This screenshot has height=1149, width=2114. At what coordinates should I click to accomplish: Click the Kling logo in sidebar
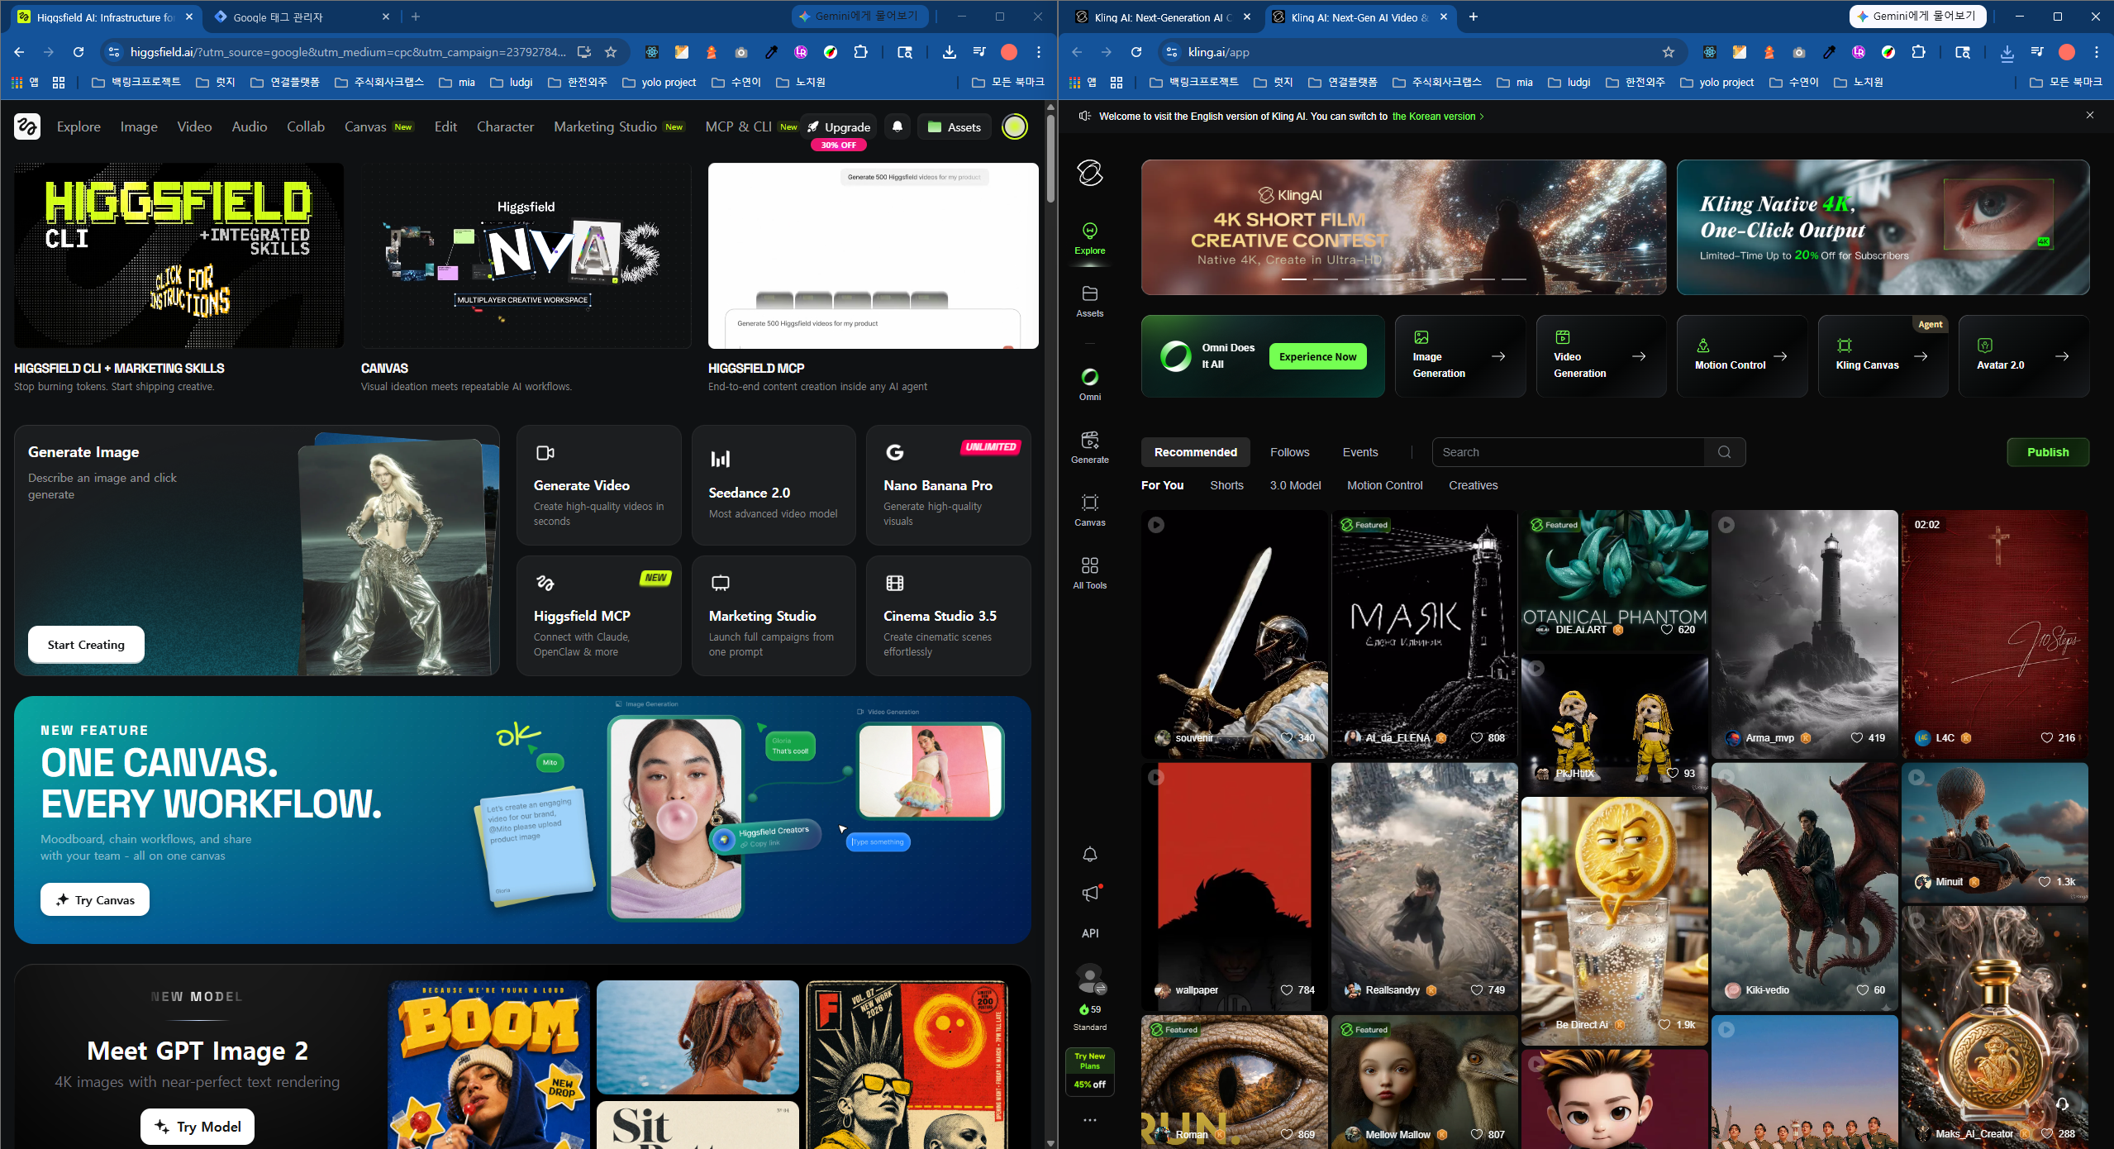(x=1090, y=173)
